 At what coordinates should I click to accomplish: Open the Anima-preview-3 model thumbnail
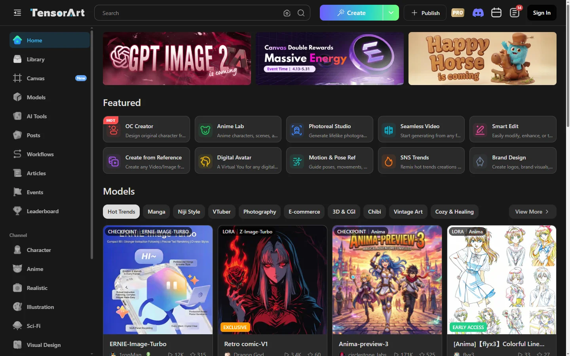(387, 280)
